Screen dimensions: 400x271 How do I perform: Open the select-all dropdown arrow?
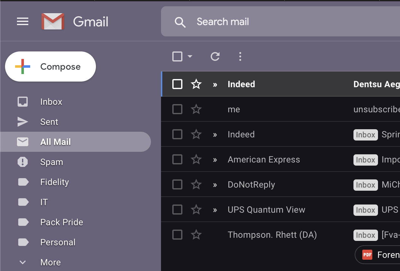190,56
